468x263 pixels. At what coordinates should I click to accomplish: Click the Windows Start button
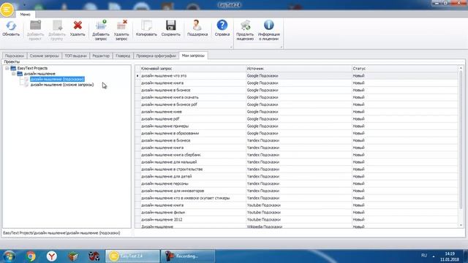coord(9,256)
